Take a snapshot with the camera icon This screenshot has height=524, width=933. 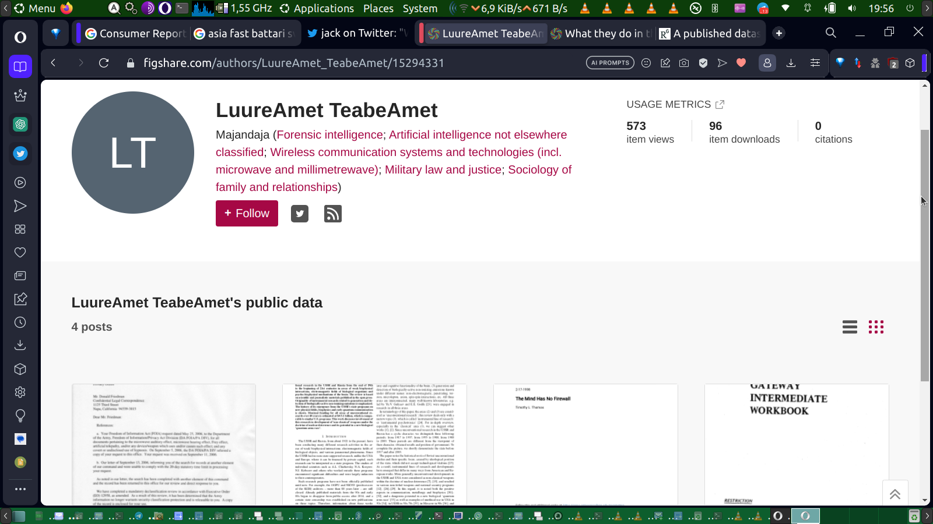(x=684, y=63)
